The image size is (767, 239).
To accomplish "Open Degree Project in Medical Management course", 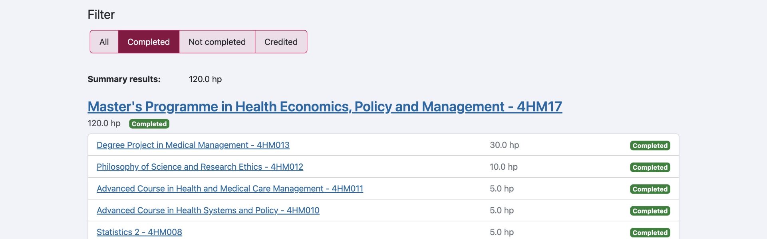I will pos(193,145).
